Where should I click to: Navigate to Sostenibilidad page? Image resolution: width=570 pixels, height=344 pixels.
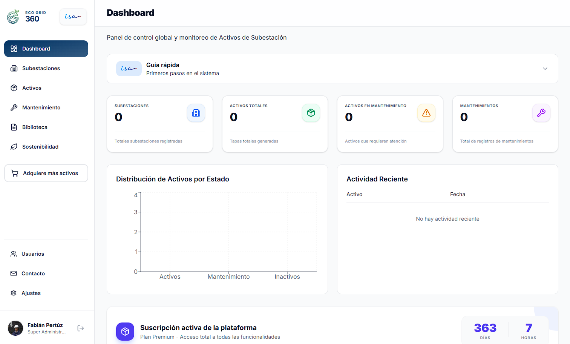pyautogui.click(x=40, y=147)
